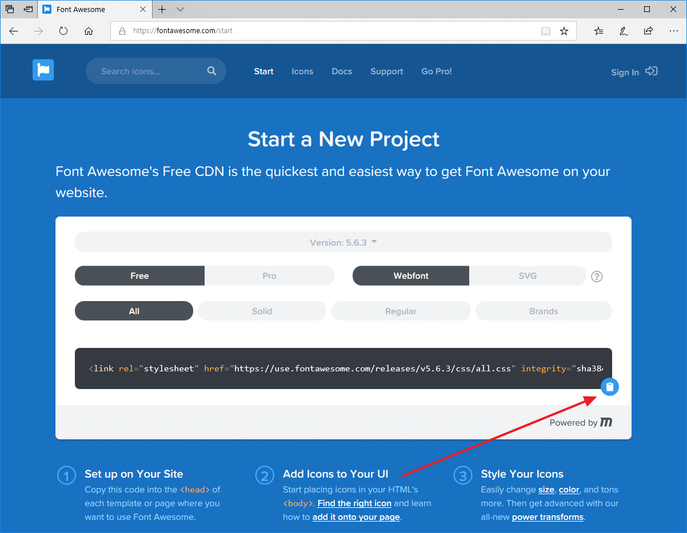Open the 'power transforms' link
687x533 pixels.
(x=548, y=517)
